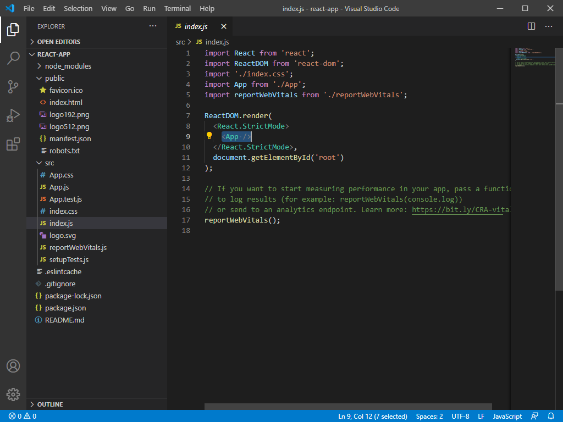The width and height of the screenshot is (563, 422).
Task: Click Ln 9, Col 12 status entry
Action: (373, 417)
